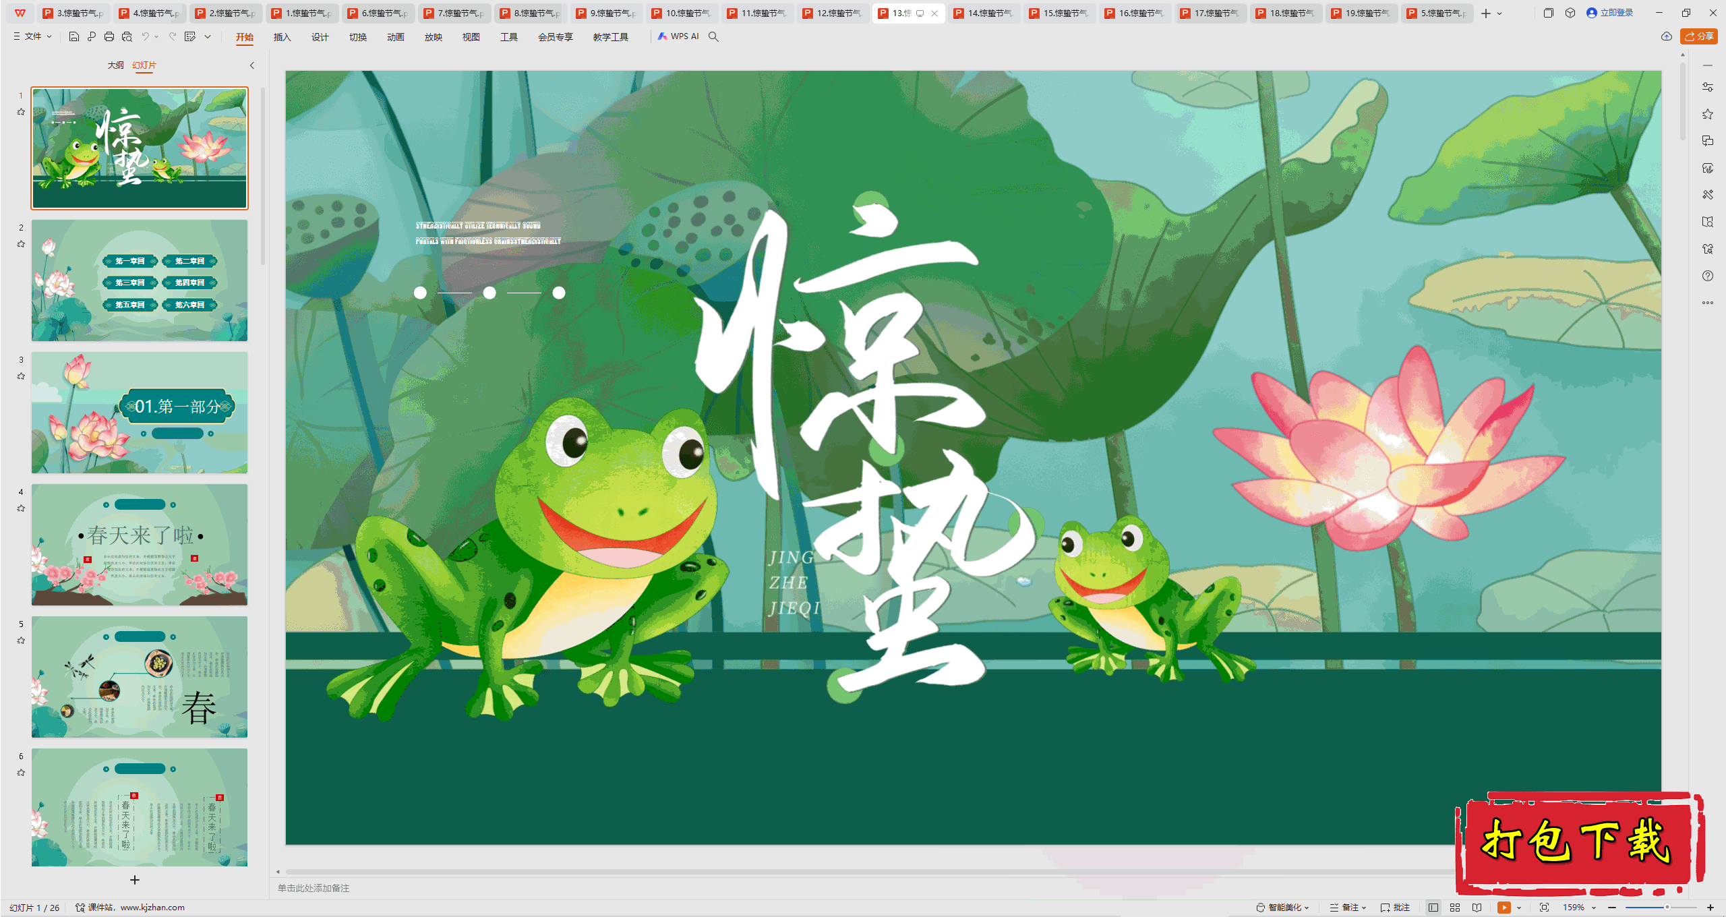The width and height of the screenshot is (1726, 917).
Task: Switch to Slide Sorter grid view
Action: coord(1455,908)
